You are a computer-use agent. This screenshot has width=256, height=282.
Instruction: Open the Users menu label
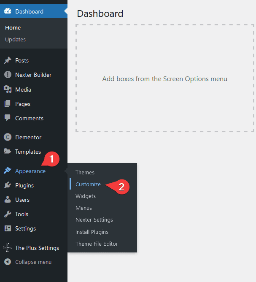click(22, 200)
